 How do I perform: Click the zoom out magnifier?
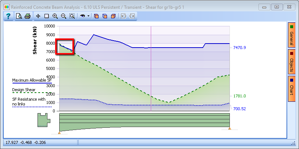pyautogui.click(x=64, y=16)
